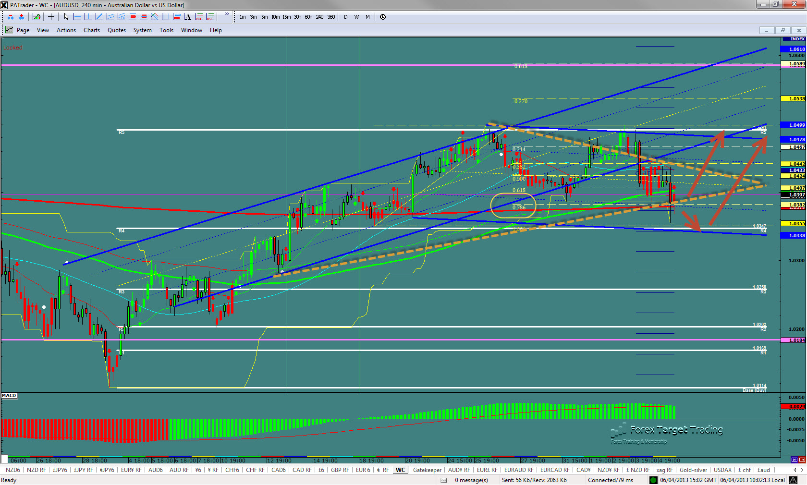Click the messages envelope icon in status bar
Viewport: 807px width, 485px height.
point(444,480)
